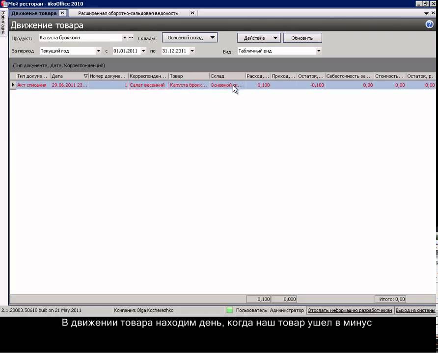The height and width of the screenshot is (353, 438).
Task: Open the Навигация side panel
Action: coord(3,23)
